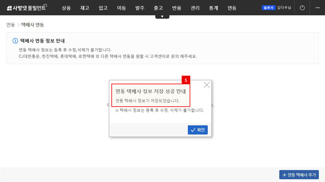Open the ellipsis more-options menu
The image size is (325, 182).
(x=318, y=8)
